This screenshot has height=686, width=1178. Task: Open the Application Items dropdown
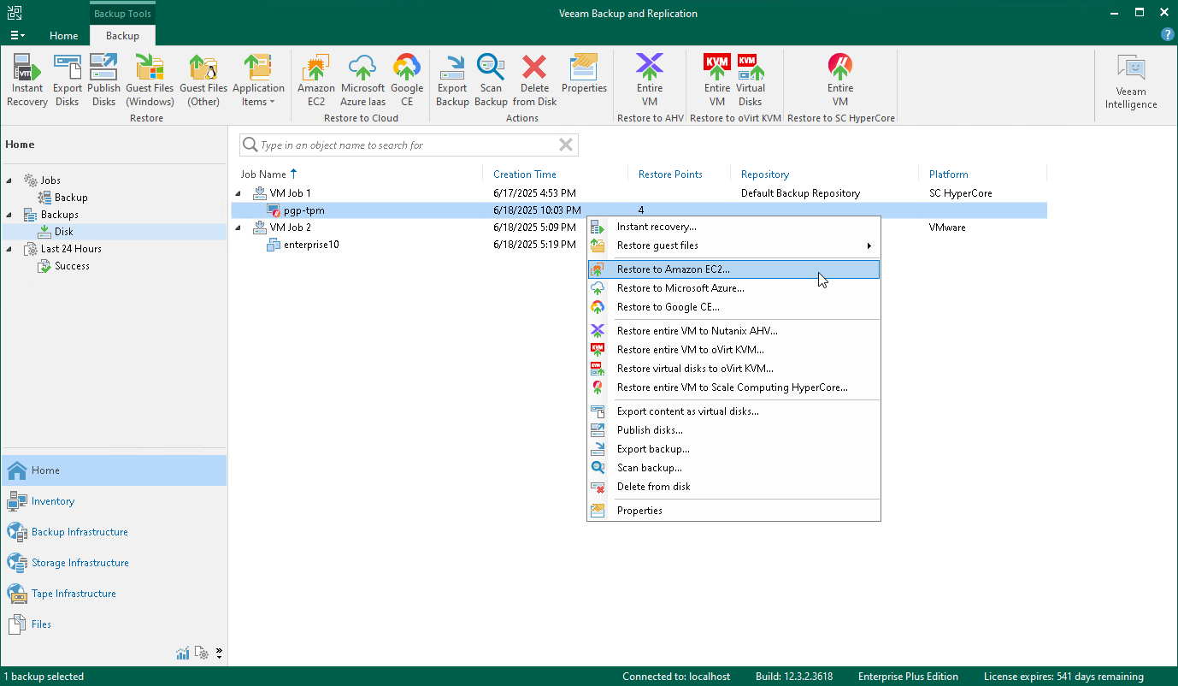coord(258,80)
